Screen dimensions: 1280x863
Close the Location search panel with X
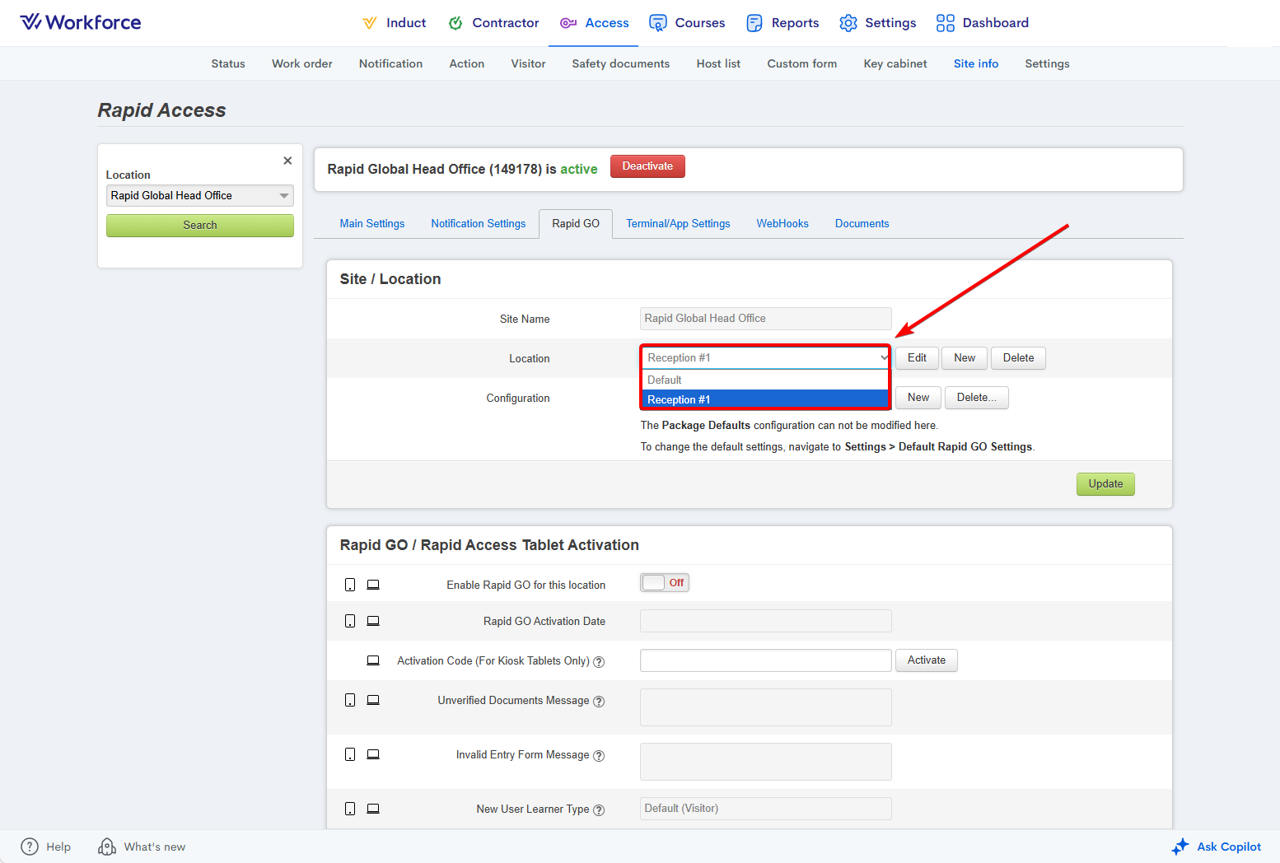[287, 161]
